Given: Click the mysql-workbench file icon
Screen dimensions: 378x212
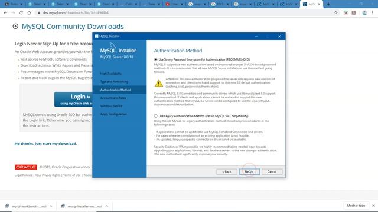Looking at the screenshot, I should [7, 206].
